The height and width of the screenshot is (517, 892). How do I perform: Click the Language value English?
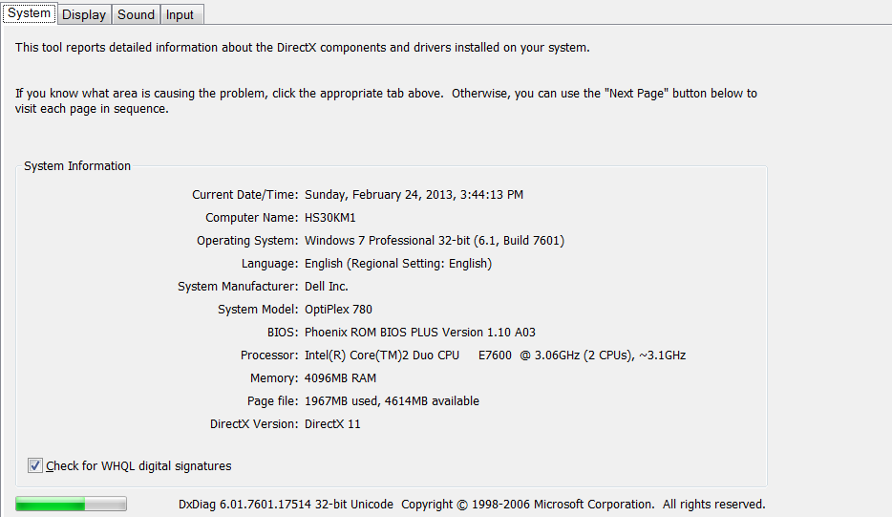397,264
